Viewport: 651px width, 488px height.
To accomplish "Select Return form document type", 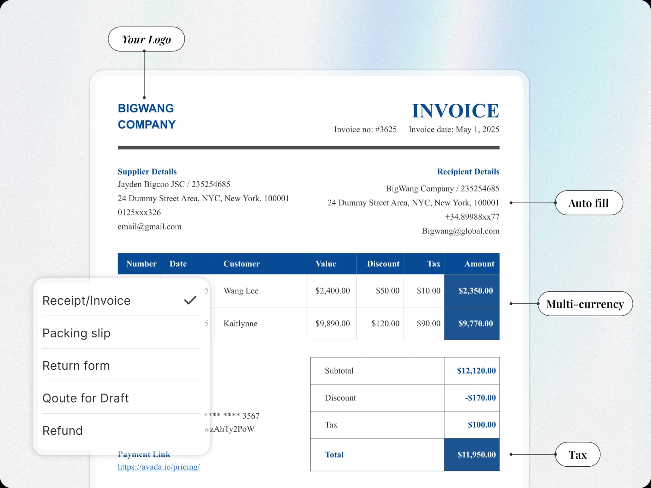I will pyautogui.click(x=76, y=366).
